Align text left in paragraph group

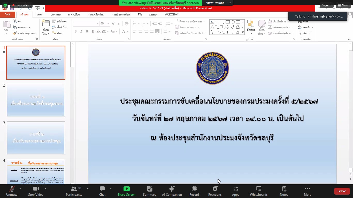click(135, 31)
